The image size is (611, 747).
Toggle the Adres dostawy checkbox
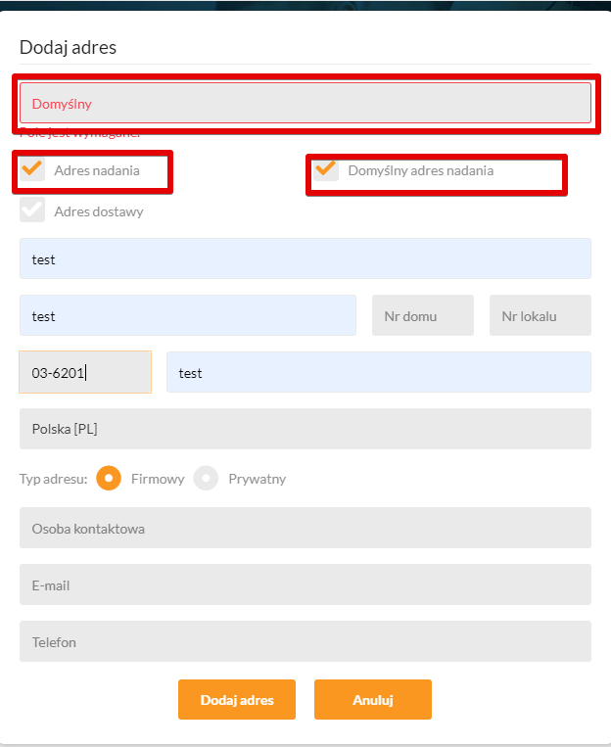pos(33,210)
